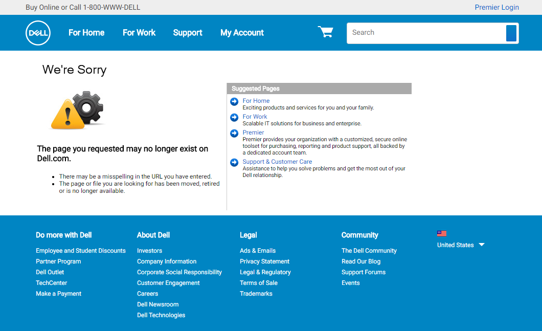Open the Careers footer link
The image size is (542, 331).
point(148,294)
